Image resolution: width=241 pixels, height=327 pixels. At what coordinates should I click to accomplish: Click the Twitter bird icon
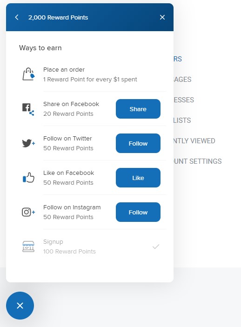tap(28, 143)
